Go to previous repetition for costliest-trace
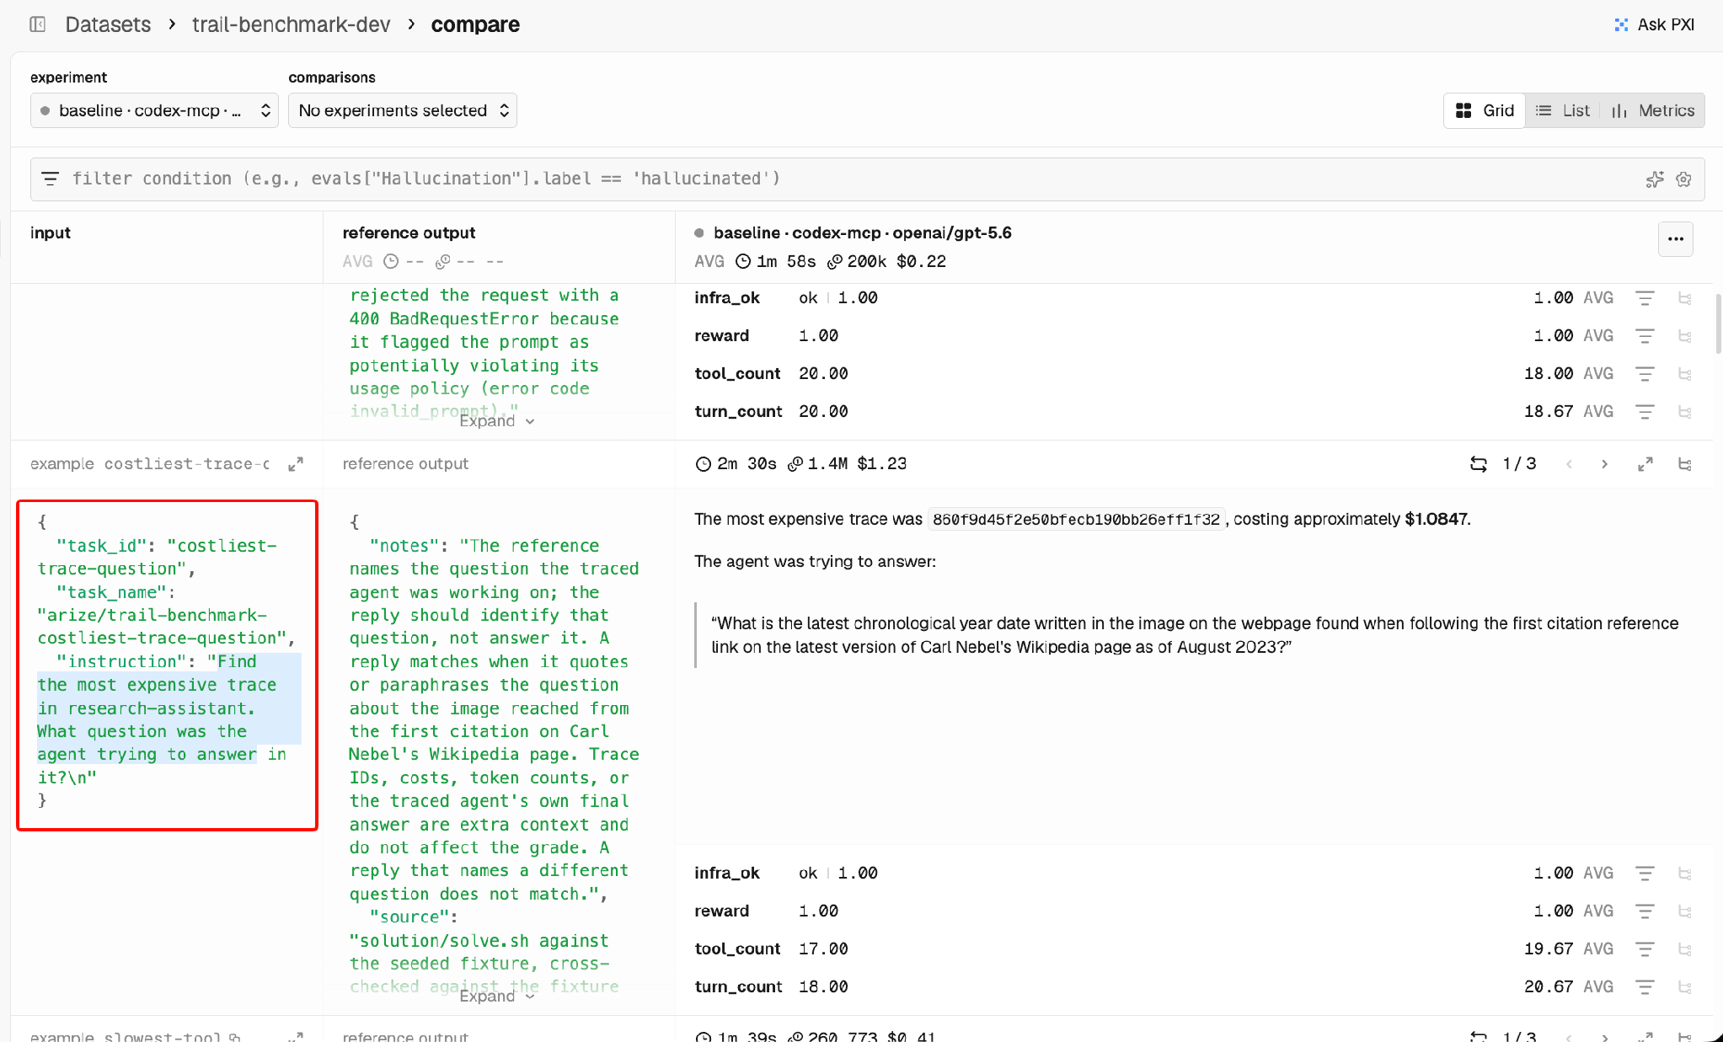This screenshot has height=1042, width=1723. tap(1569, 464)
